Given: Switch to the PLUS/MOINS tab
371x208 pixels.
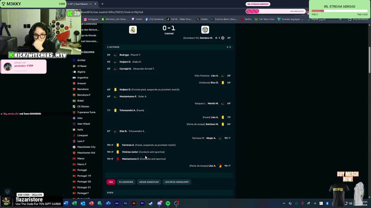Looking at the screenshot, I should point(126,182).
